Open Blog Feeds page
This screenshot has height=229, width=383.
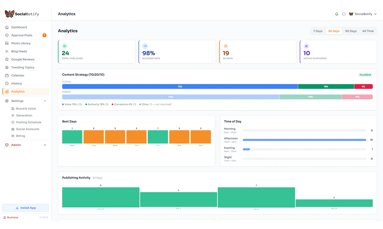coord(26,51)
